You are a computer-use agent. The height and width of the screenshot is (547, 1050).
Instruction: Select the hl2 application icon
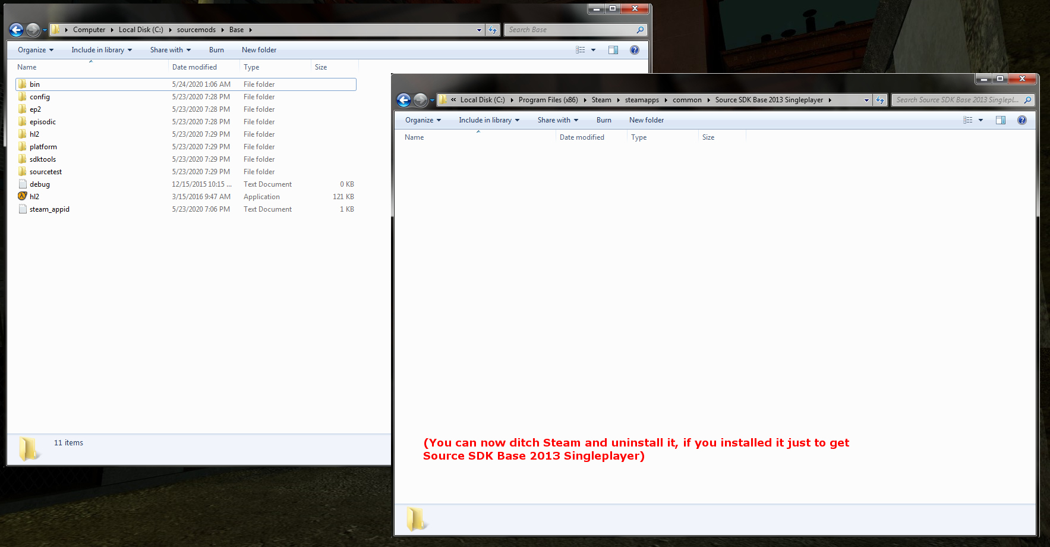coord(23,196)
